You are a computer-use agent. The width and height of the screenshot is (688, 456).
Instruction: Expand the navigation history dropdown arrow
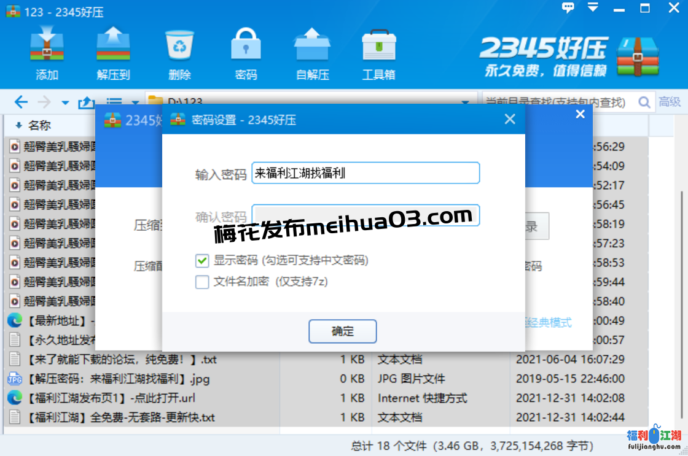pos(65,103)
